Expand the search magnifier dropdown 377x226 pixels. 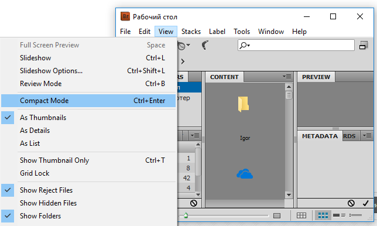pyautogui.click(x=245, y=45)
